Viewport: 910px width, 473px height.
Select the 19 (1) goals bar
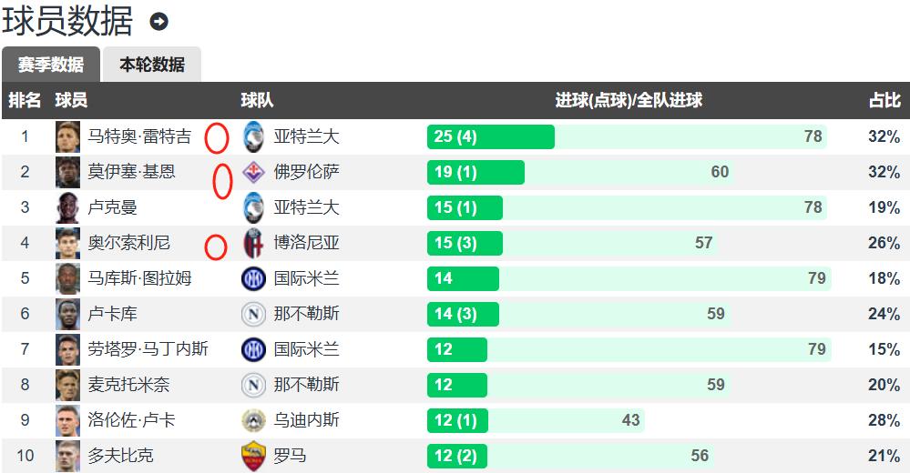coord(475,172)
